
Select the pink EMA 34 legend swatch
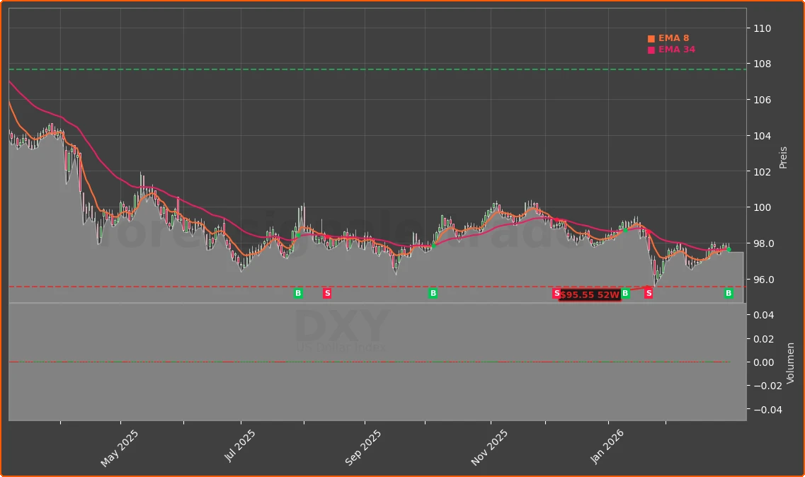coord(651,49)
